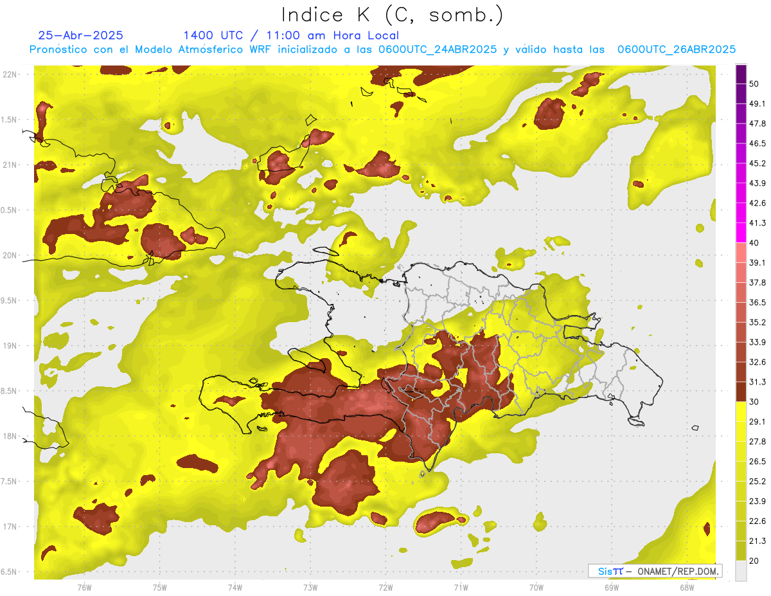Click the '41.3' colorbar label
Screen dimensions: 771x596
[x=757, y=223]
